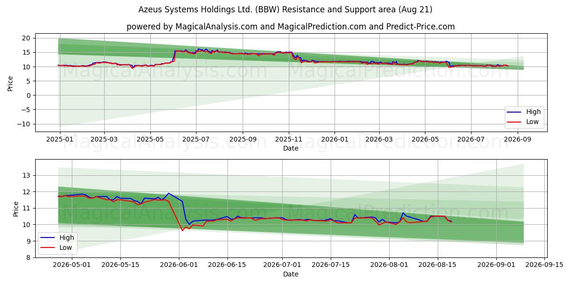Click the top chart '−5' price tick
Screen dimensions: 571x285
point(25,110)
